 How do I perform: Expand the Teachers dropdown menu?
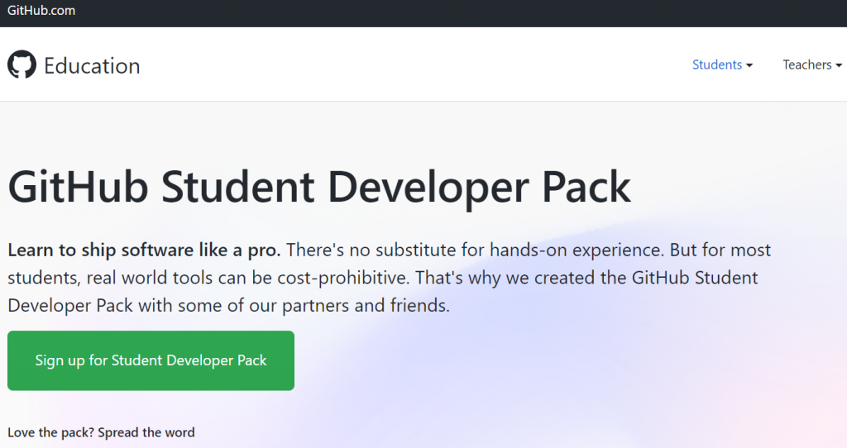[x=812, y=64]
